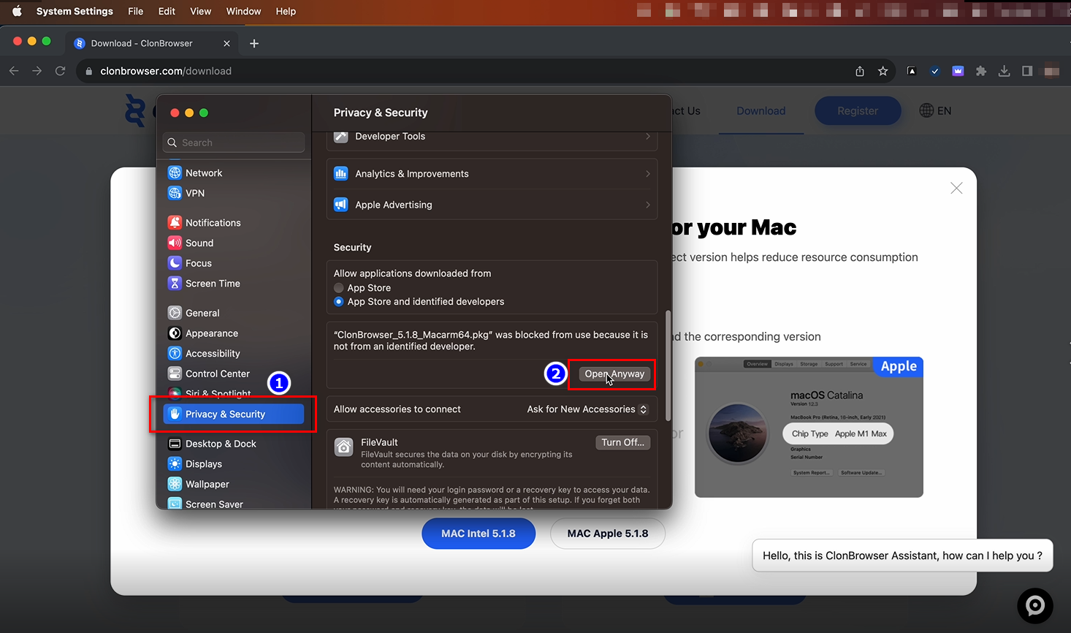Open System Settings app menu
The height and width of the screenshot is (633, 1071).
pyautogui.click(x=75, y=11)
